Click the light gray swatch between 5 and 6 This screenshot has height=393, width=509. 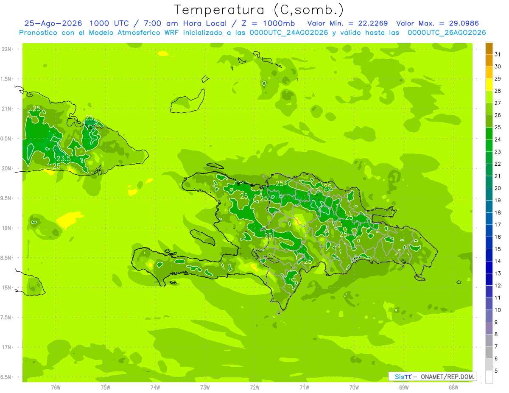489,365
